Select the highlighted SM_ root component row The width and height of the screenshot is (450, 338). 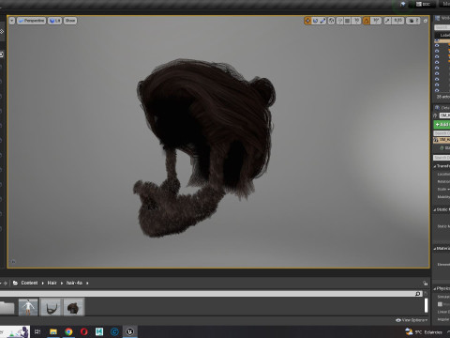click(442, 140)
